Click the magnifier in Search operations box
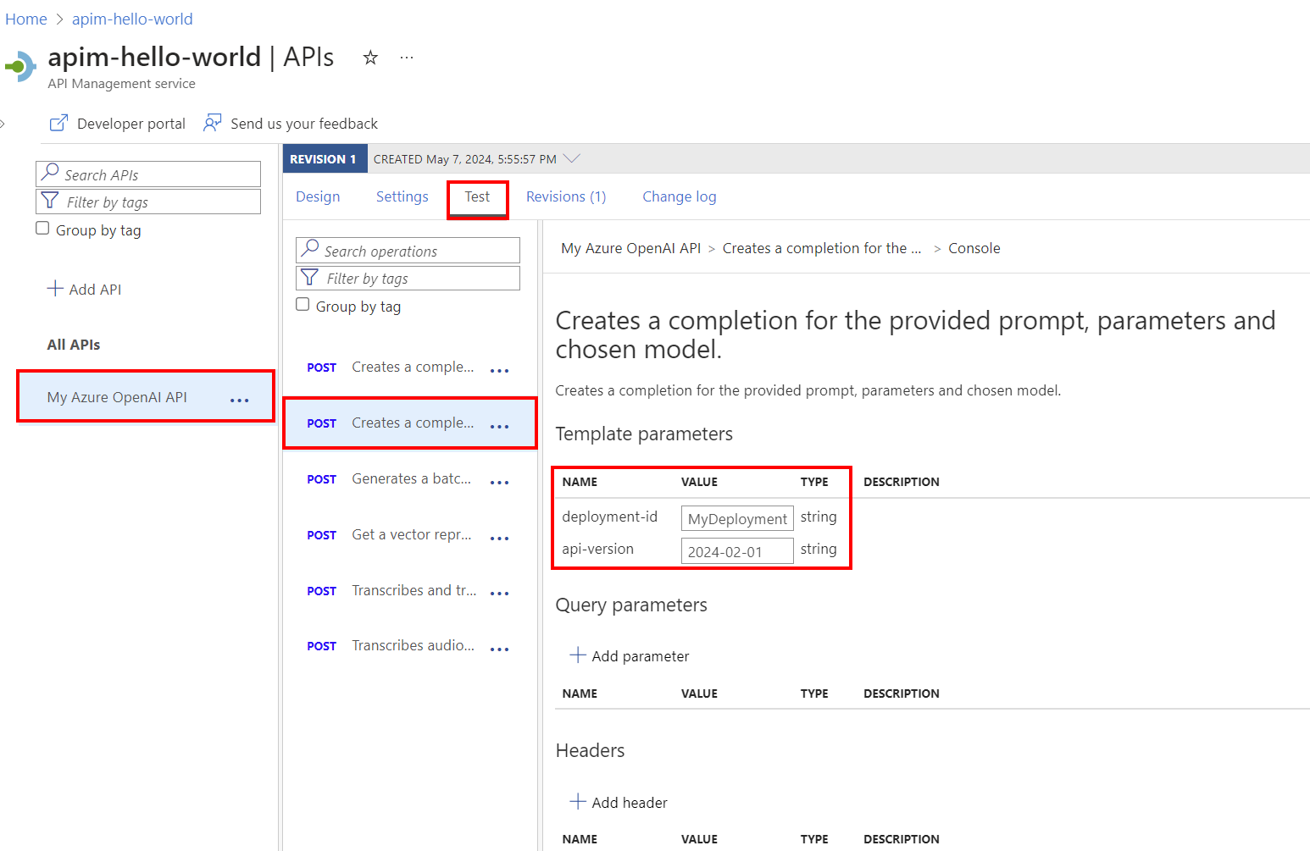 click(x=310, y=251)
